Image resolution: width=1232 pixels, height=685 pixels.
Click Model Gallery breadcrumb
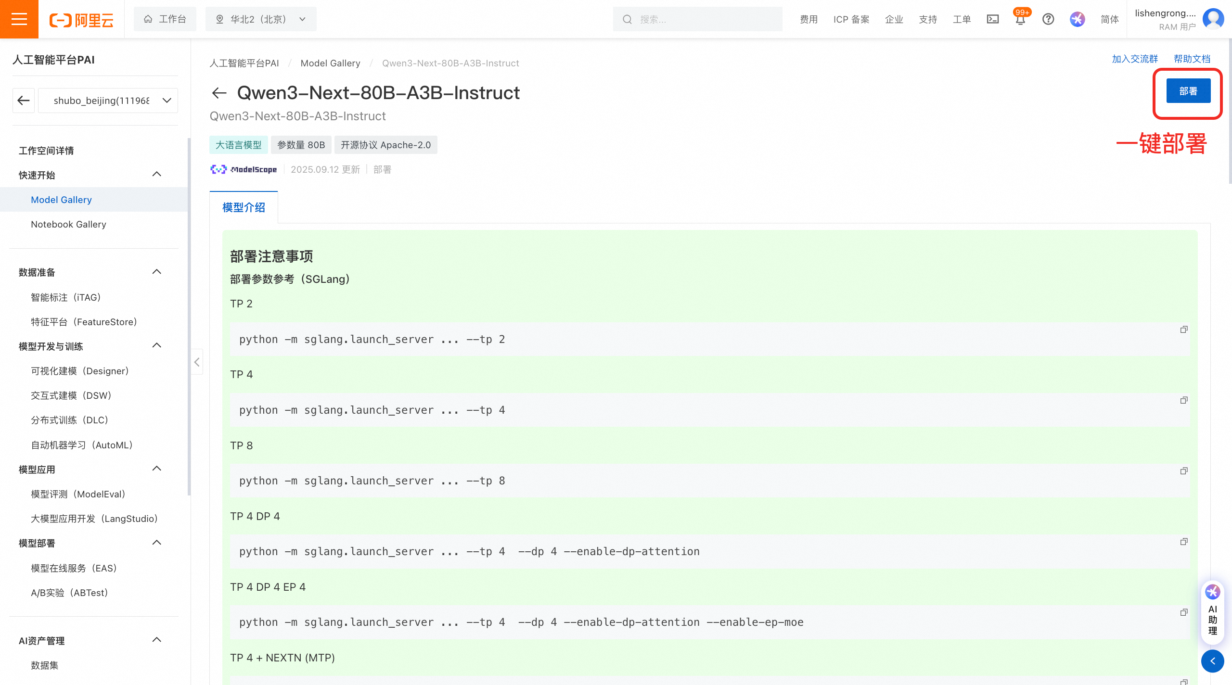[x=330, y=63]
